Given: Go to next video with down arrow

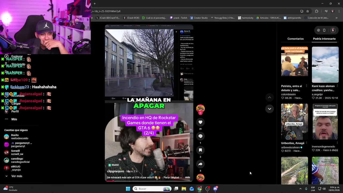Looking at the screenshot, I should click(x=270, y=109).
